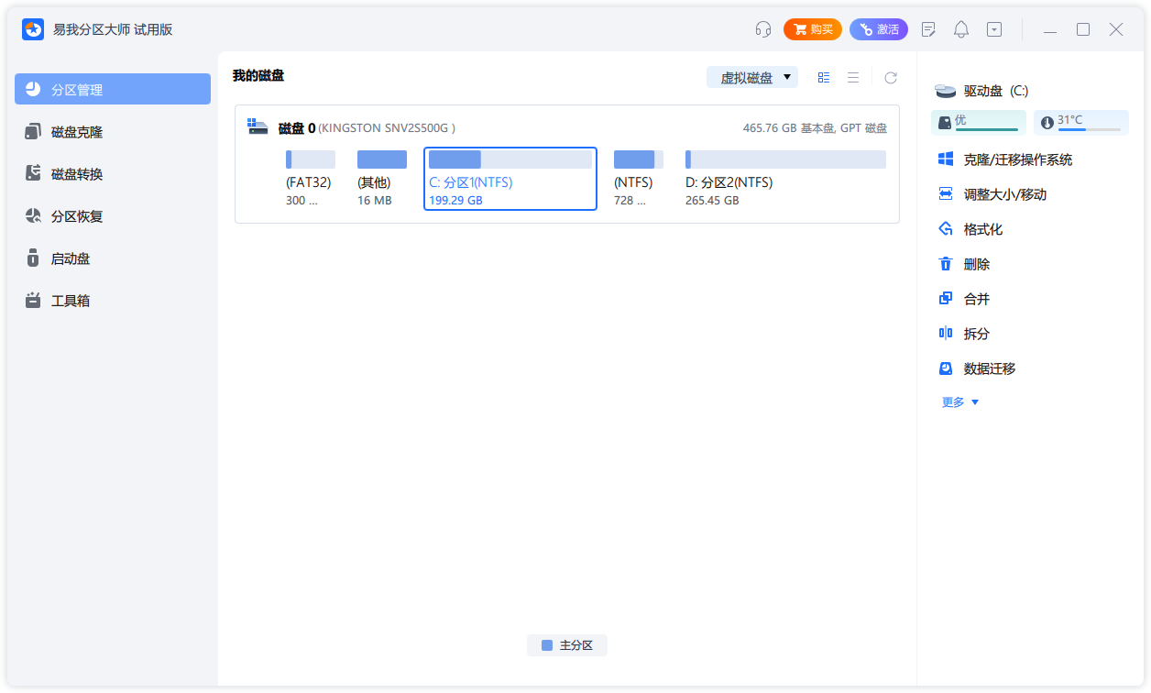Expand the 更多 options list
The height and width of the screenshot is (693, 1151).
click(x=959, y=401)
